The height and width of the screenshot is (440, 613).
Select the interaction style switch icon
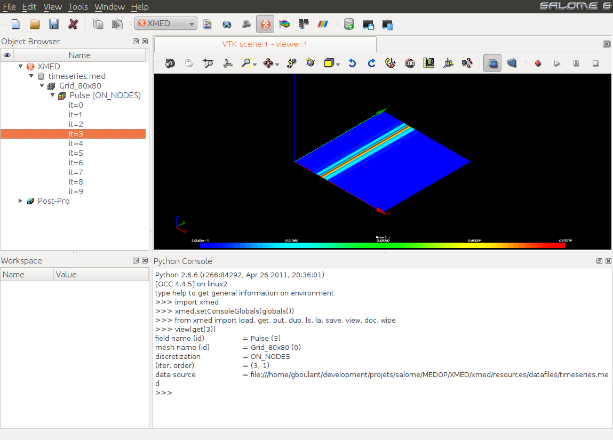(189, 63)
